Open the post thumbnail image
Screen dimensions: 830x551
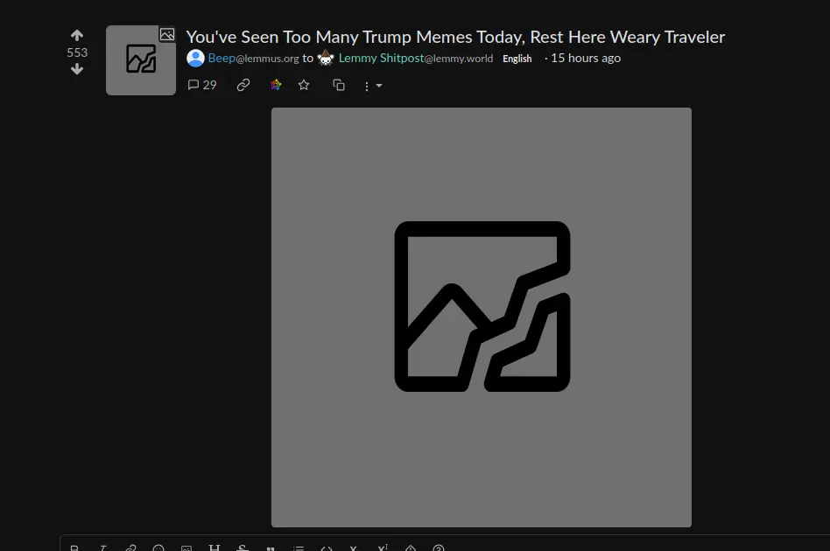[x=141, y=59]
